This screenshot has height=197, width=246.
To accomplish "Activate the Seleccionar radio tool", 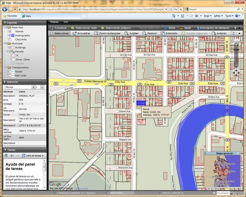I will [x=84, y=28].
